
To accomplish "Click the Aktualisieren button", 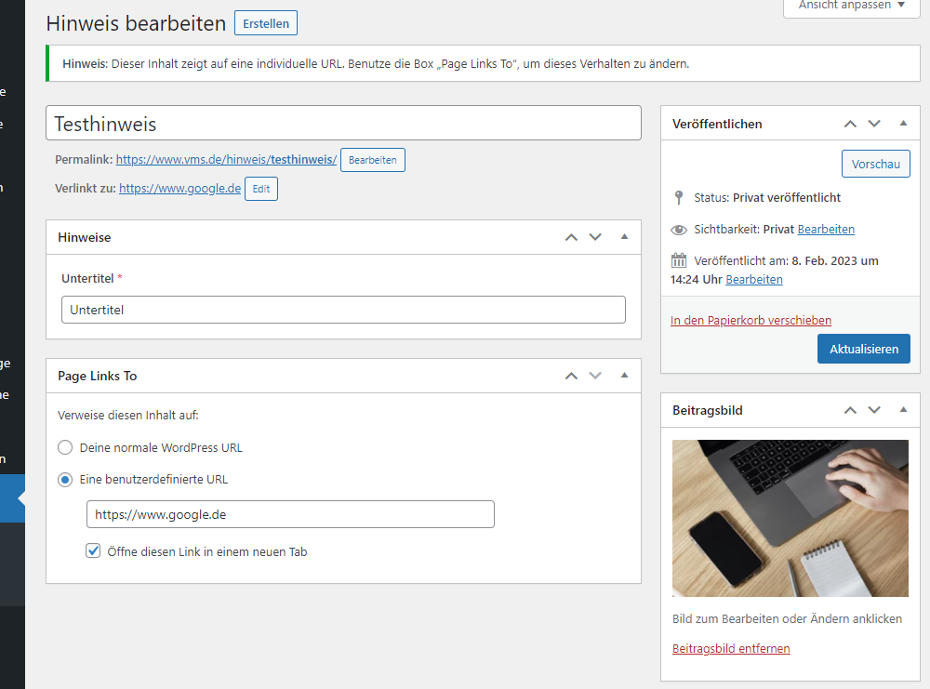I will 863,349.
